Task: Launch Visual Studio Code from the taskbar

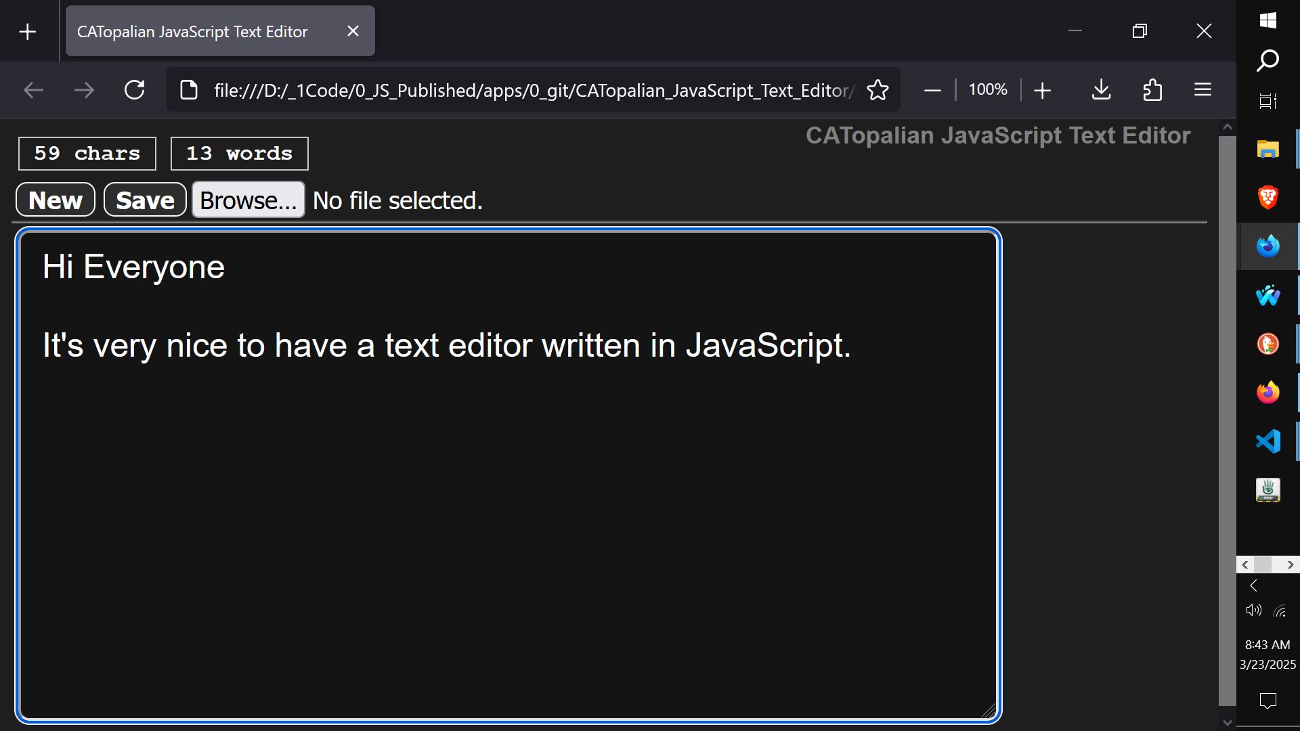Action: (x=1267, y=441)
